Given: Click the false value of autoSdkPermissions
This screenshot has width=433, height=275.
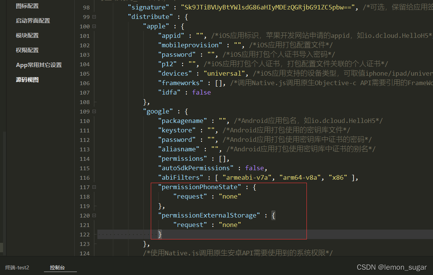Looking at the screenshot, I should point(254,168).
